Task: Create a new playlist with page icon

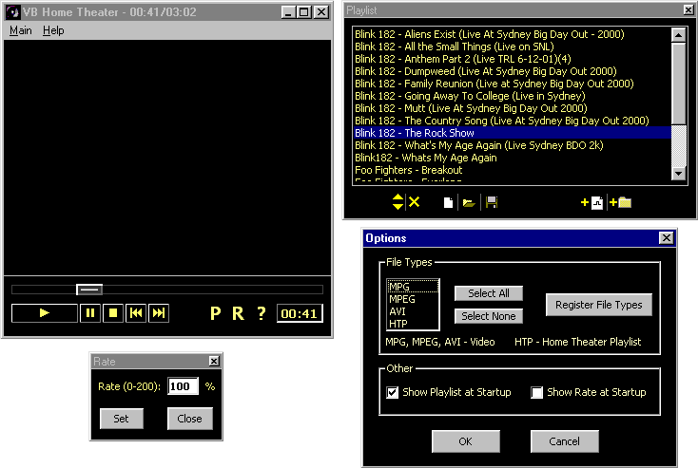Action: click(448, 202)
